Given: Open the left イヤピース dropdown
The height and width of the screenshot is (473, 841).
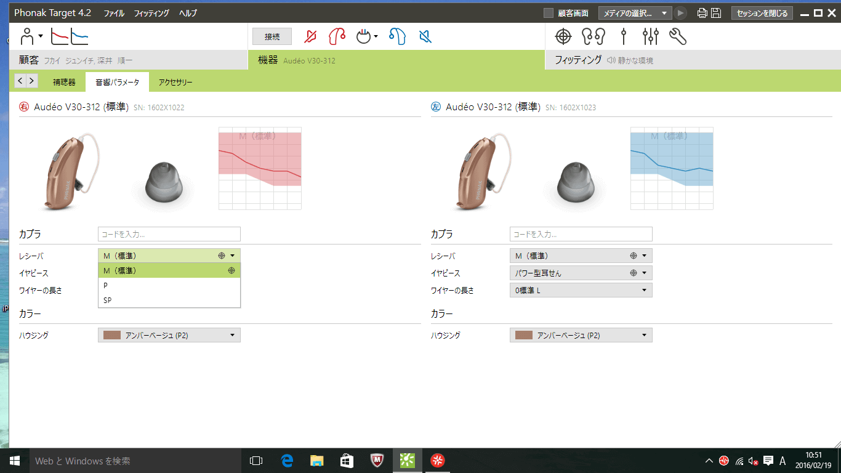Looking at the screenshot, I should (581, 273).
